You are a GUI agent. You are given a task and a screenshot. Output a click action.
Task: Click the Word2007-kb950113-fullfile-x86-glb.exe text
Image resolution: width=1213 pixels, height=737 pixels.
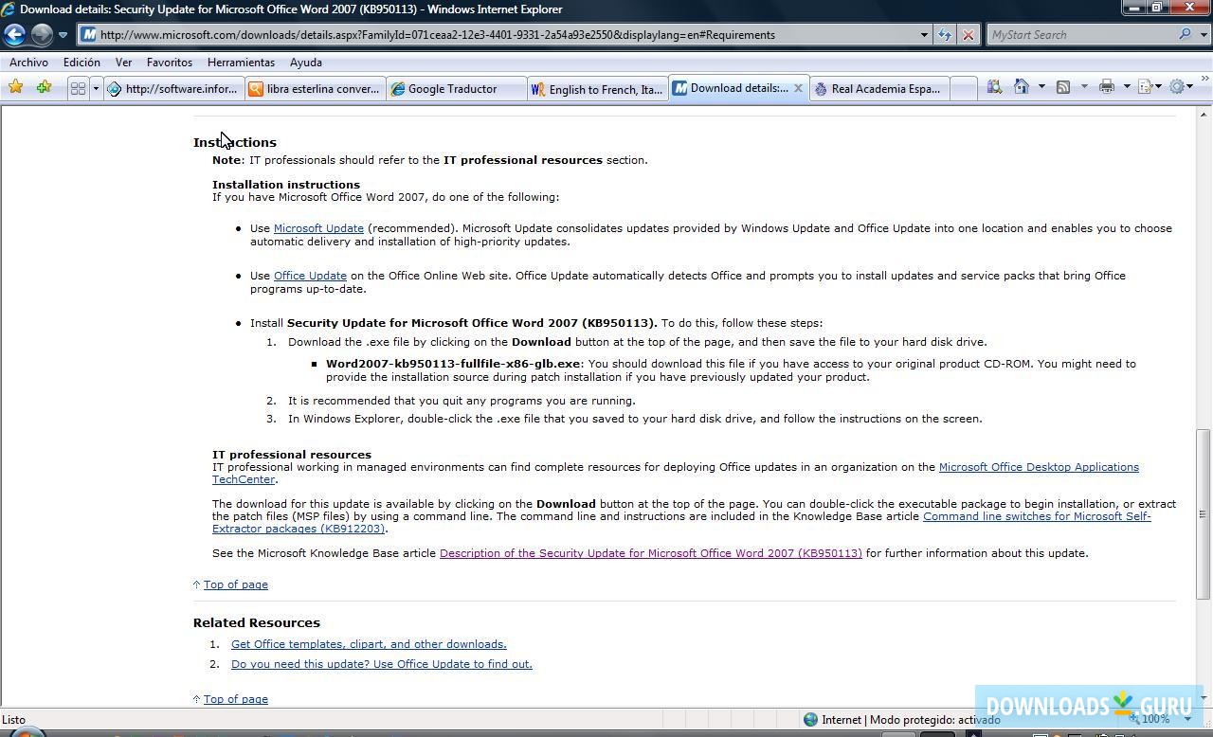(x=453, y=364)
